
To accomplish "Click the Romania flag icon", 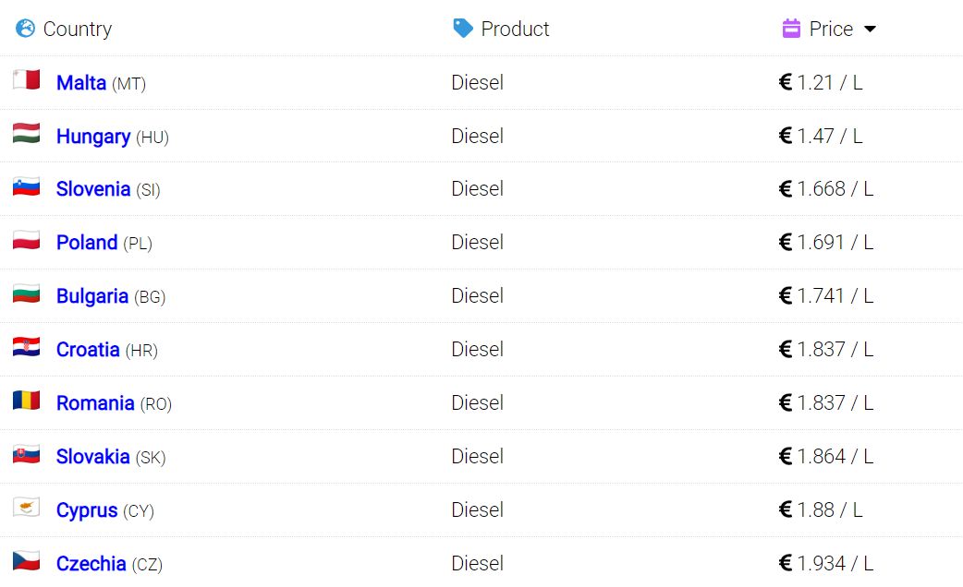I will pyautogui.click(x=27, y=401).
